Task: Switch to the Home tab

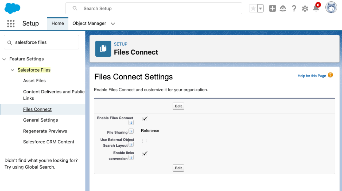Action: 58,24
